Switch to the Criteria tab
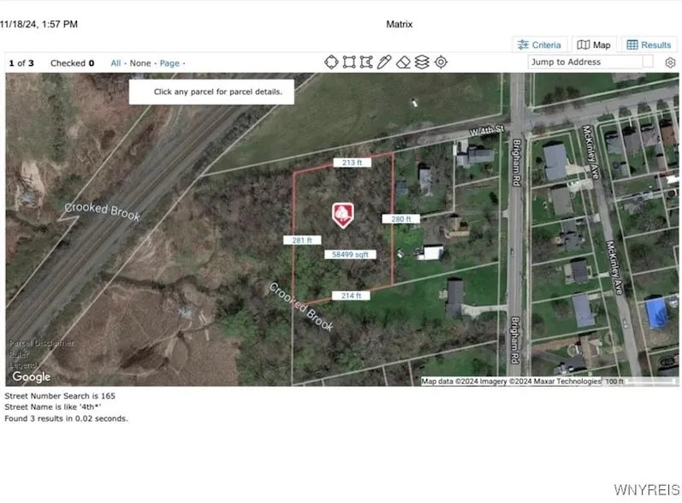682x503 pixels. tap(538, 44)
